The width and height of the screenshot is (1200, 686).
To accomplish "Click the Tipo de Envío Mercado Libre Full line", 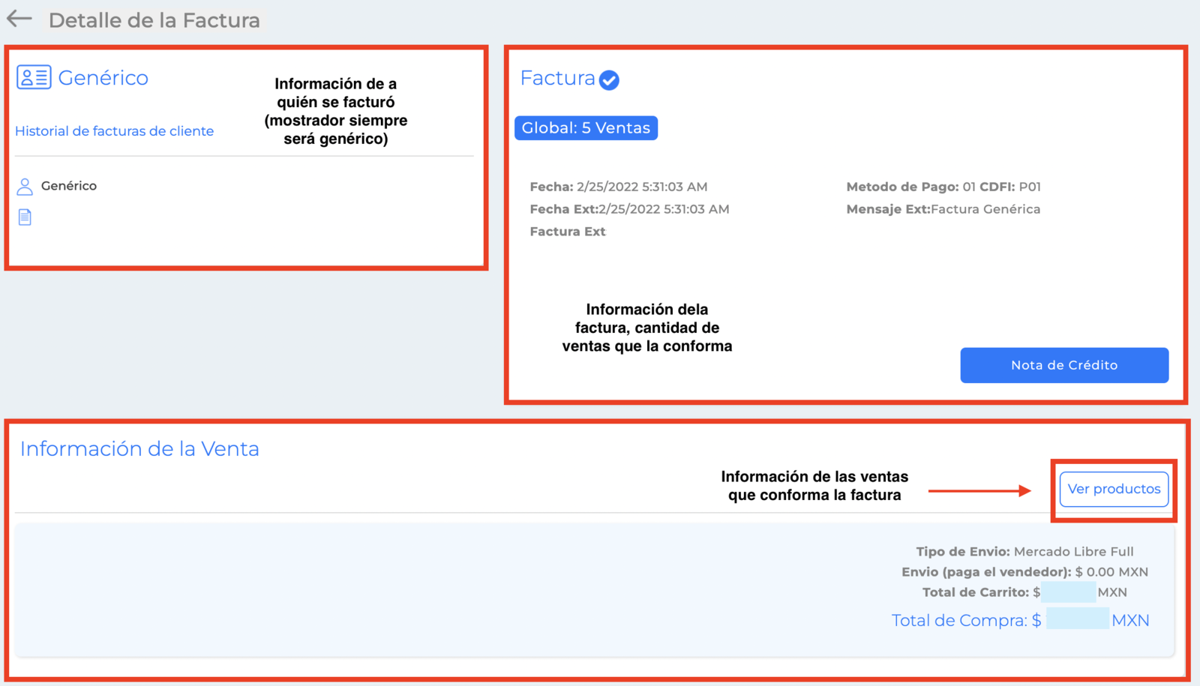I will 1024,552.
